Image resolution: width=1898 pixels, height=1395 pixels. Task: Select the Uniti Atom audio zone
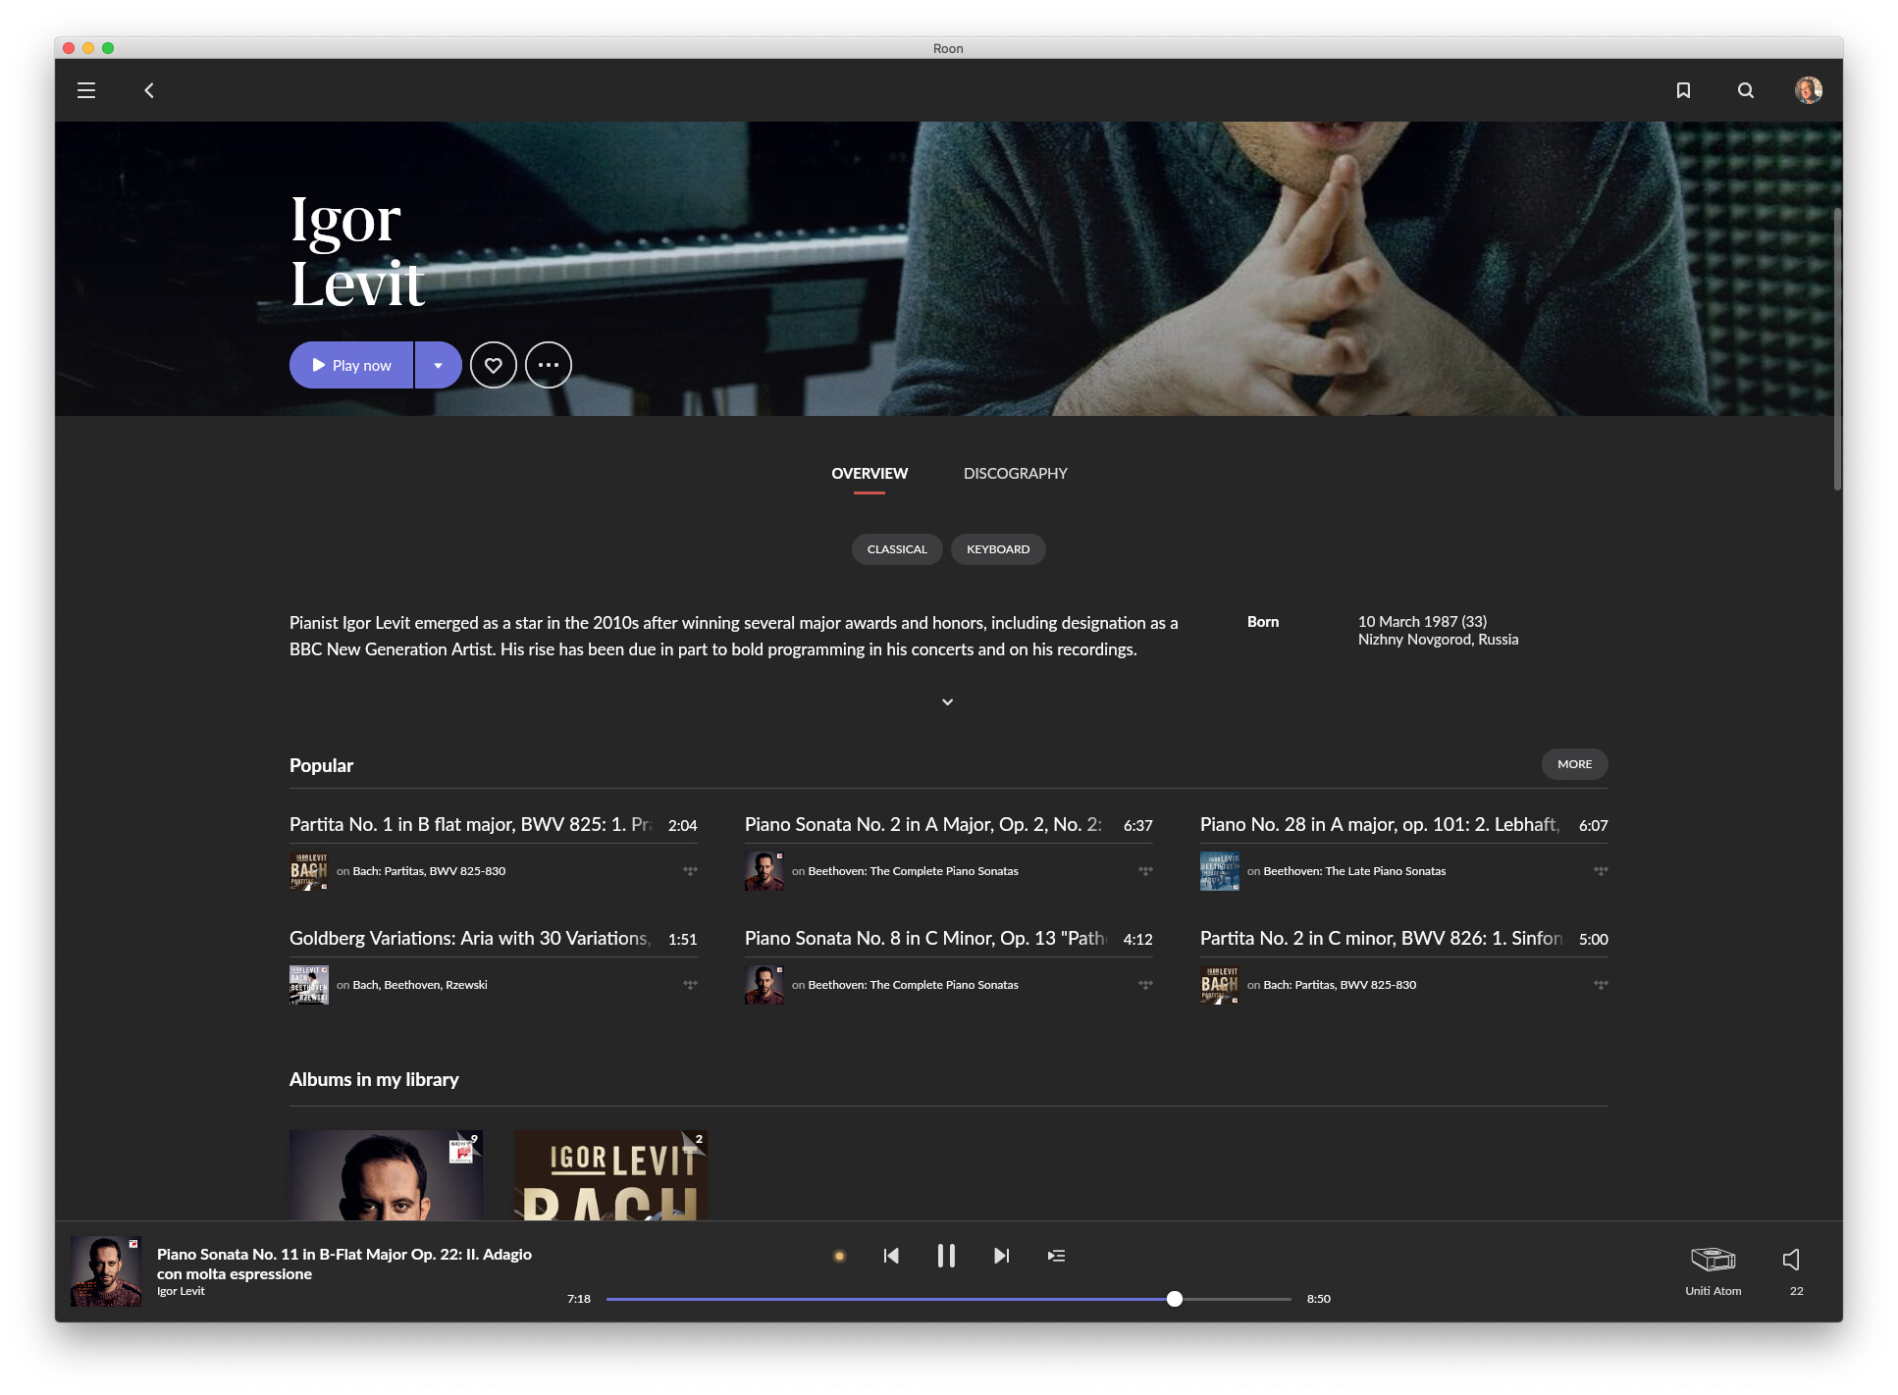click(1713, 1270)
